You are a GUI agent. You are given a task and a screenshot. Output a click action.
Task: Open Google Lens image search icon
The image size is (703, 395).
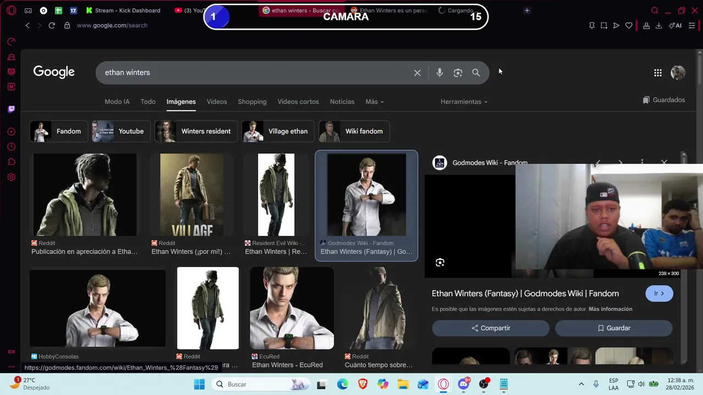[x=458, y=73]
